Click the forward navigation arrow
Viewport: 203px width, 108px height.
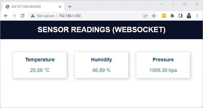tap(14, 16)
